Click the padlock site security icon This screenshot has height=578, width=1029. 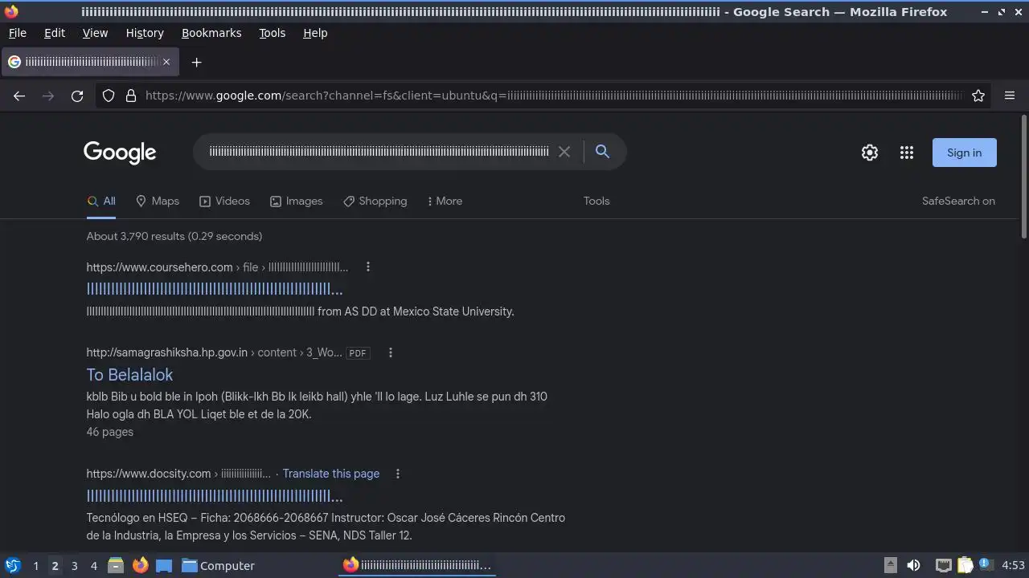(131, 96)
